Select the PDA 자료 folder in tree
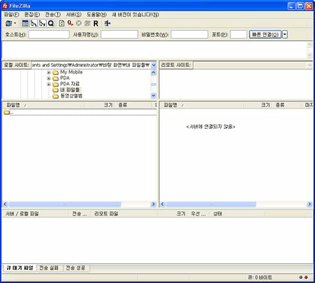This screenshot has width=315, height=283. [70, 84]
